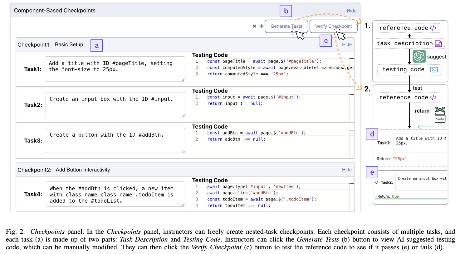Screen dimensions: 460x254
Task: Click the Task4 description resize handle
Action: tap(183, 205)
